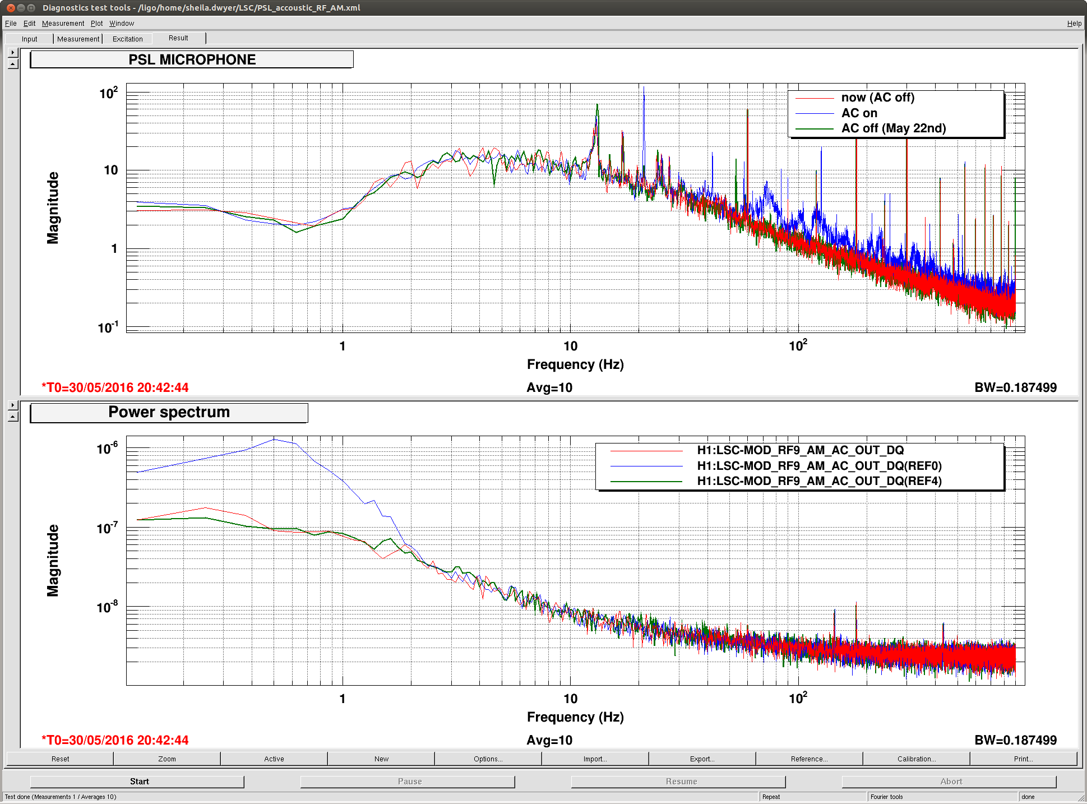The image size is (1087, 804).
Task: Open the Help menu
Action: click(x=1074, y=24)
